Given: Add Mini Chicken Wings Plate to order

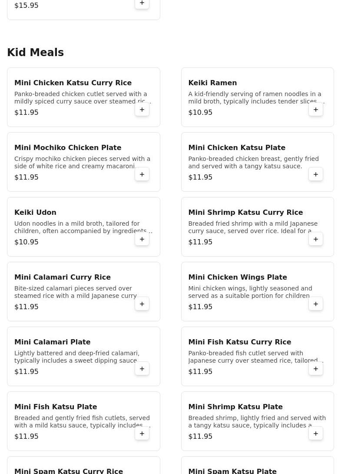Looking at the screenshot, I should point(316,304).
